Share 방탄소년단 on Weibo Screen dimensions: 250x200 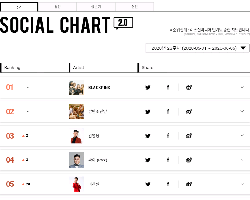(189, 111)
